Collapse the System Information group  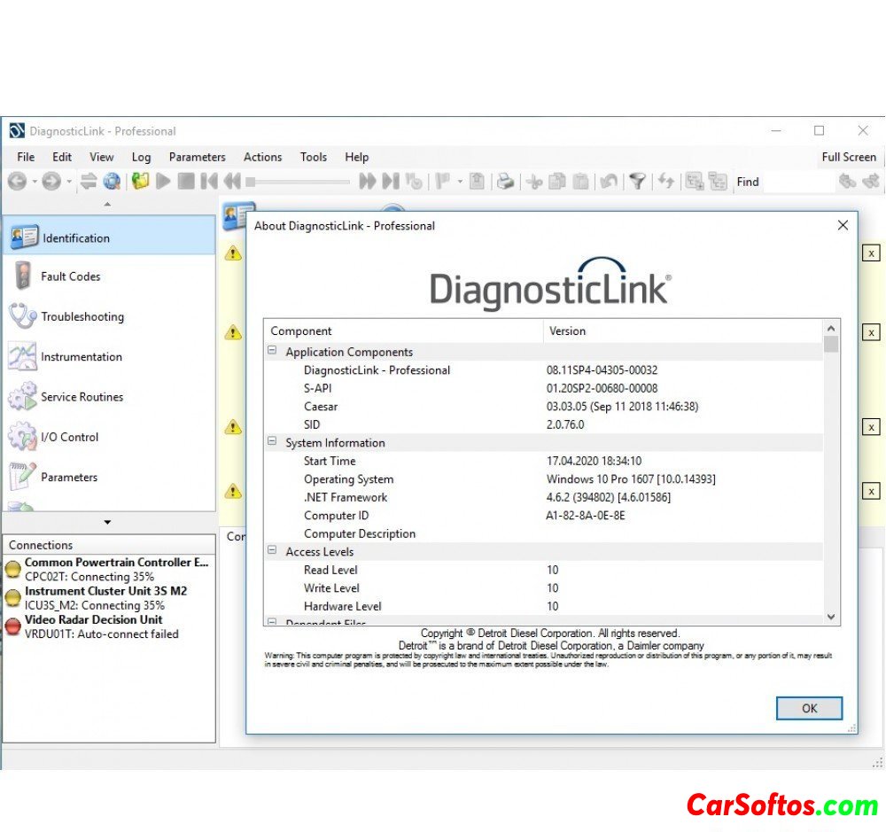[272, 442]
